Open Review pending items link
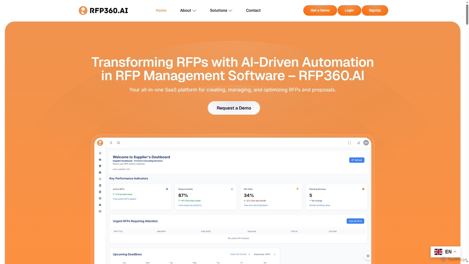The width and height of the screenshot is (469, 264). click(x=320, y=205)
